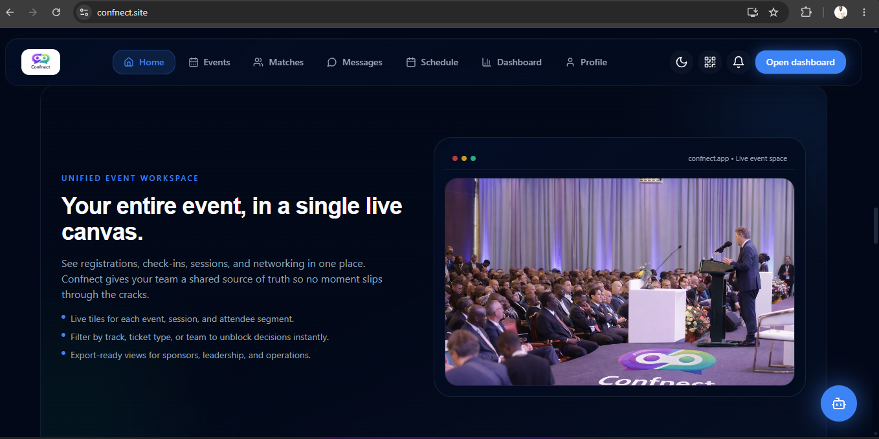The image size is (879, 439).
Task: Open the browser profile avatar
Action: pos(841,12)
